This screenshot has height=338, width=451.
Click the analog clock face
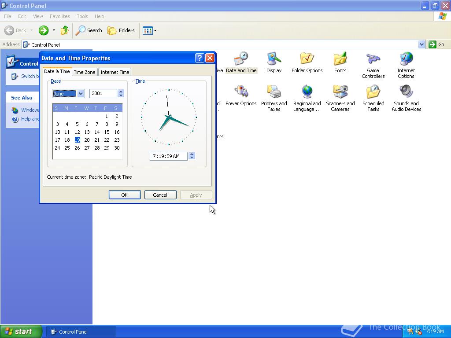[x=169, y=117]
